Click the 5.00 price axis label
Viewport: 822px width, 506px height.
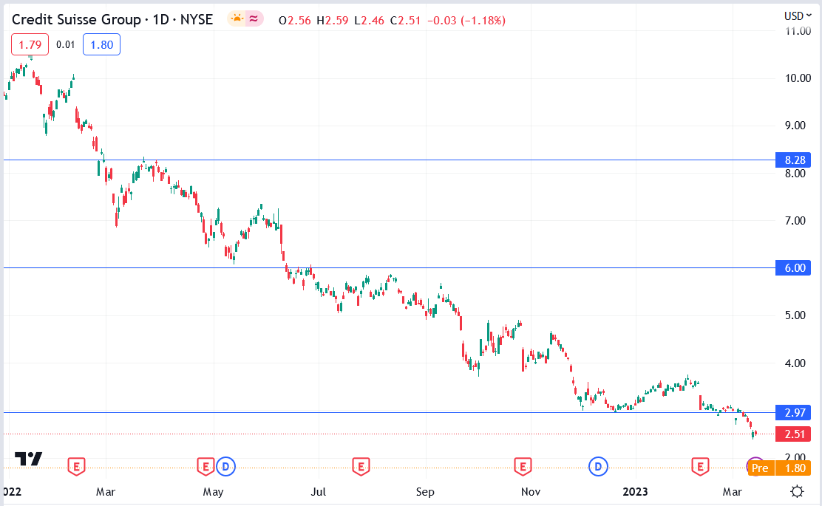click(x=795, y=315)
